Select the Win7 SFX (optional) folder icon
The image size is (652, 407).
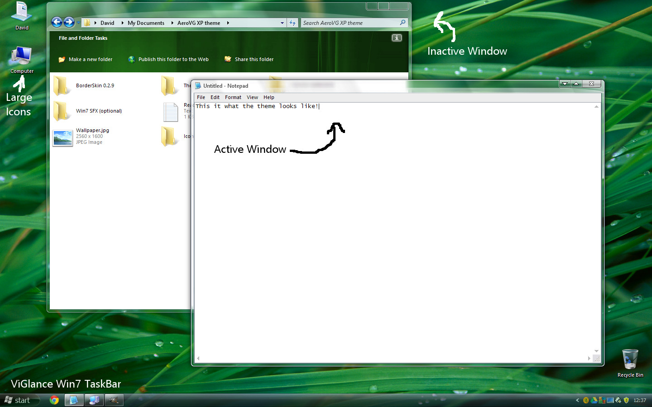(62, 111)
